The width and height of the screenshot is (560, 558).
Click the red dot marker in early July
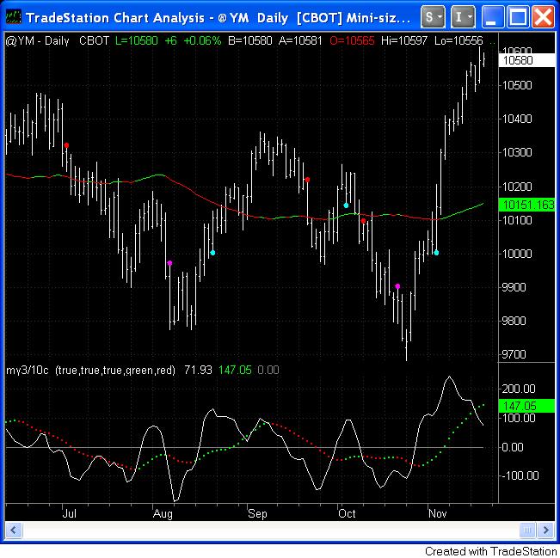[66, 145]
